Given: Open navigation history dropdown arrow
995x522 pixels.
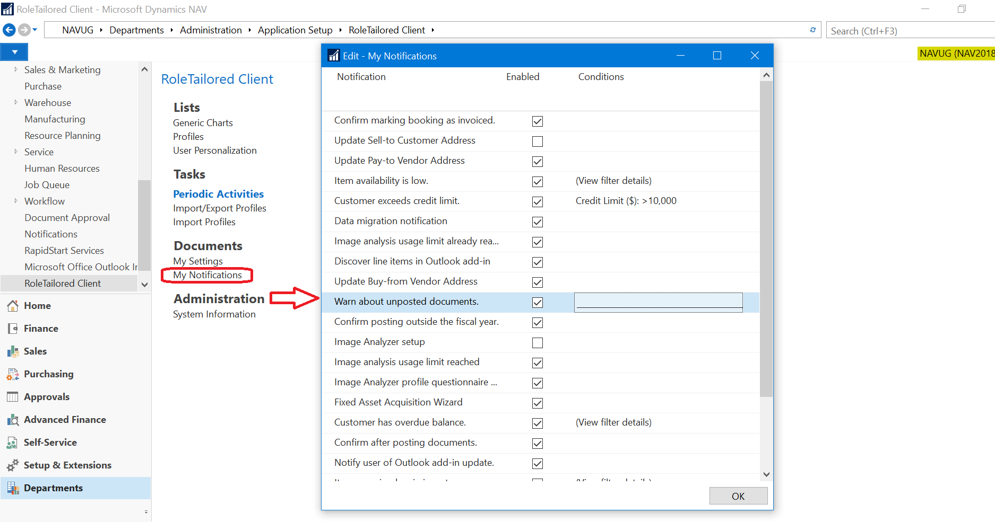Looking at the screenshot, I should pyautogui.click(x=35, y=30).
